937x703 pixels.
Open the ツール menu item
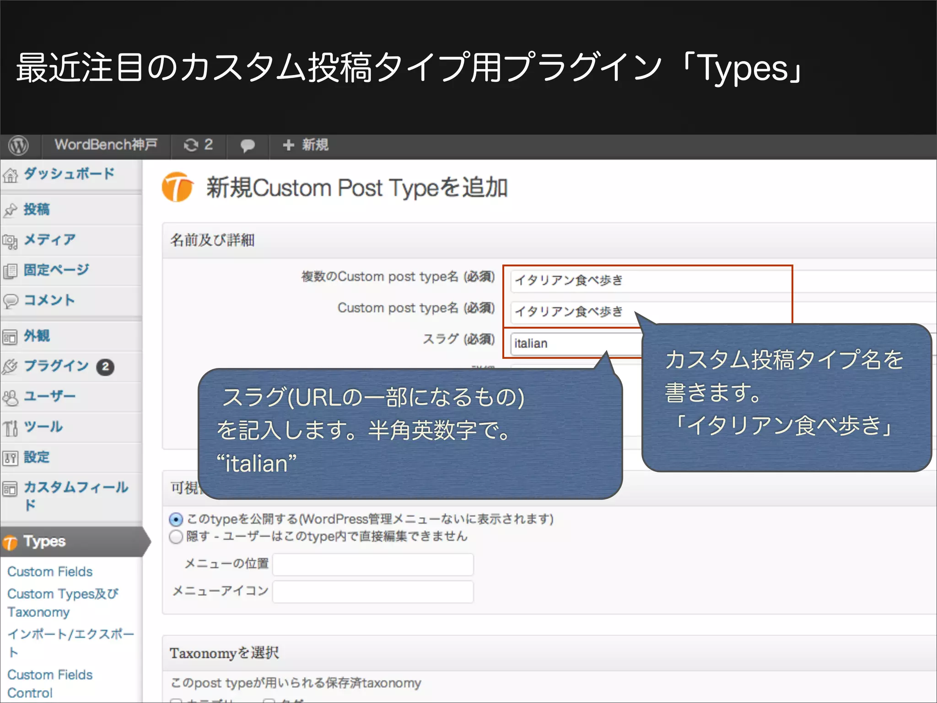(43, 427)
